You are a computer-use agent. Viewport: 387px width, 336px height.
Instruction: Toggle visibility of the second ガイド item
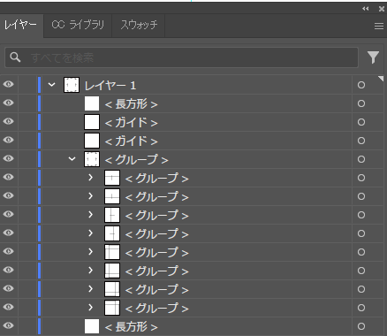9,140
